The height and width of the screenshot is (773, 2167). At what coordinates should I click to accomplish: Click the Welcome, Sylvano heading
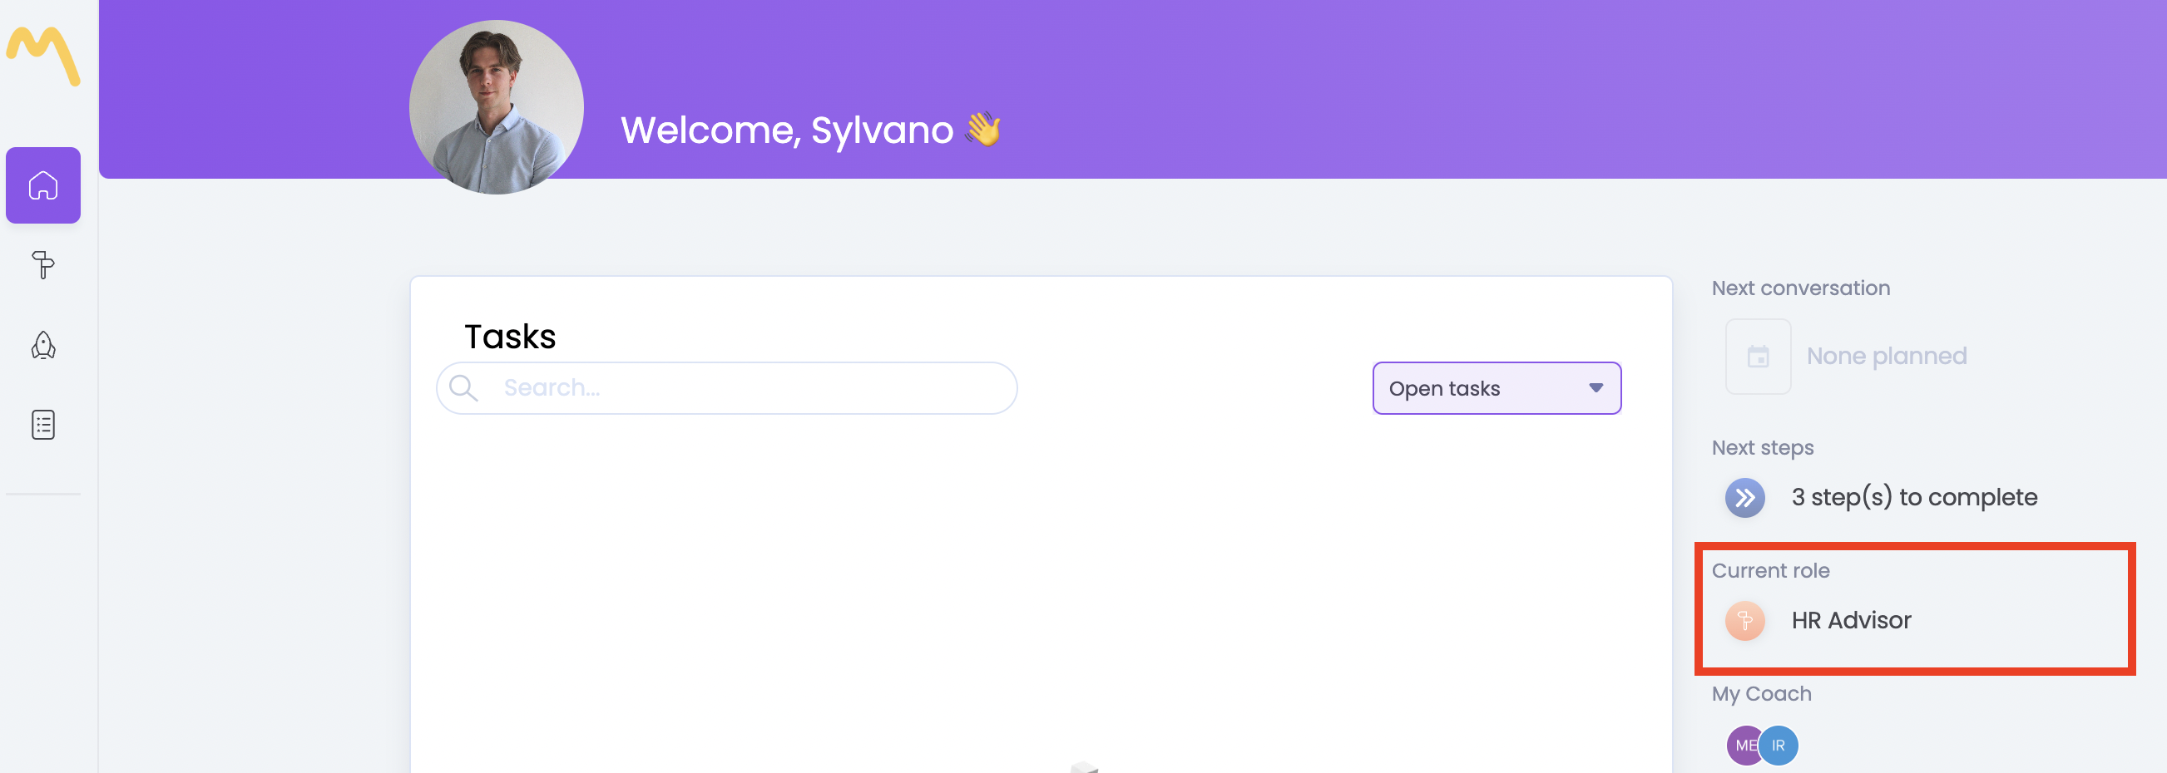tap(787, 130)
